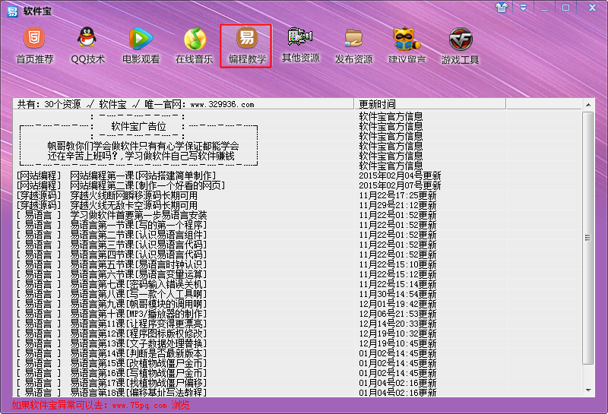The width and height of the screenshot is (608, 414).
Task: Select 易语言第十课 MP3 player lesson
Action: 138,314
